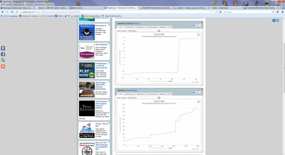Click the VK share icon in left sidebar
Screen dimensions: 285x155
click(3, 48)
